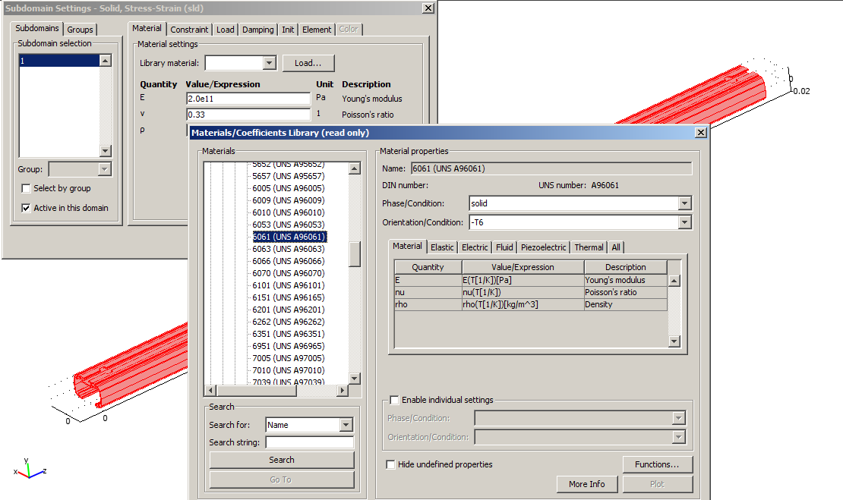Click the materials list scroll-left arrow
Screen dimensions: 843x500
coord(210,391)
